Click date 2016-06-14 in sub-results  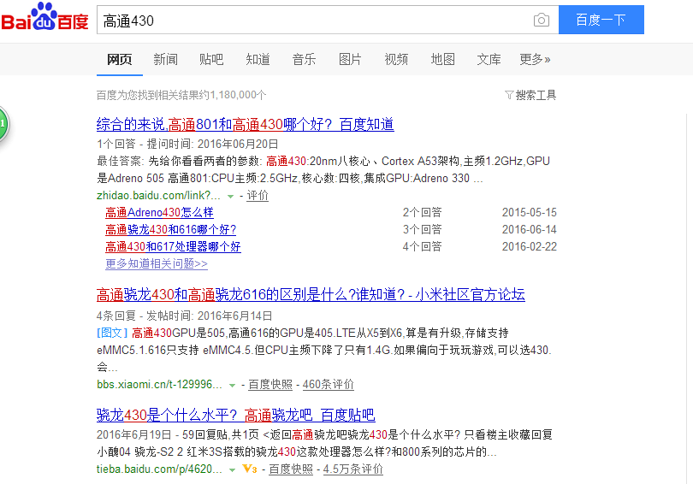click(x=530, y=230)
